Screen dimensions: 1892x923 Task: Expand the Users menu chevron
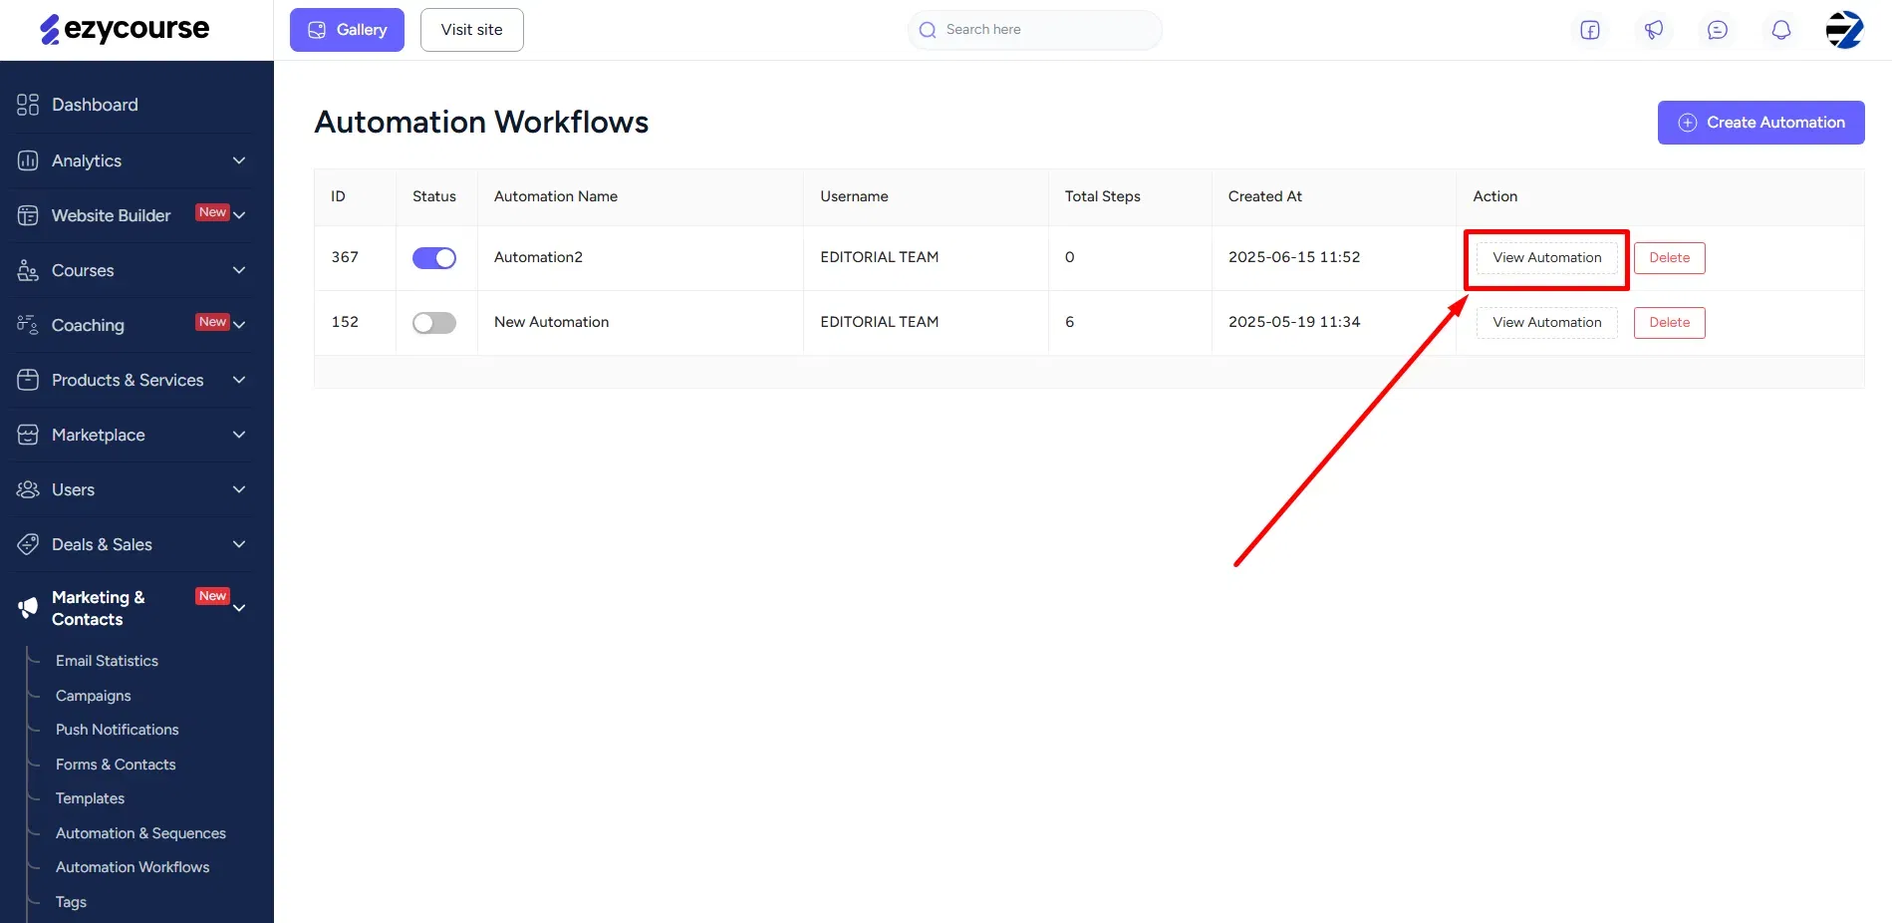click(239, 489)
